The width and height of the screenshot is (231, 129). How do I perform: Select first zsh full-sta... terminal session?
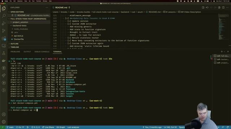click(x=222, y=56)
